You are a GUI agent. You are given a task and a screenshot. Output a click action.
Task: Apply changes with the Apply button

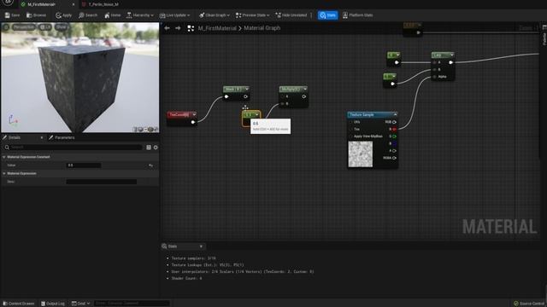[x=63, y=15]
